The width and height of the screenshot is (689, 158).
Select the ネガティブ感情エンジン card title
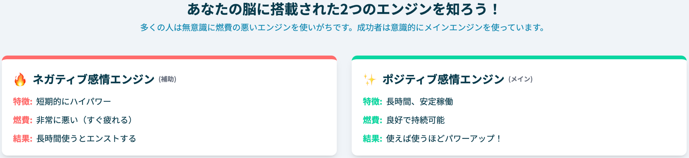click(x=94, y=80)
